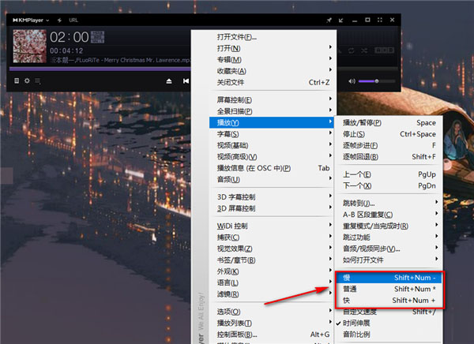
Task: Click the control box icon beside the gear
Action: pos(37,80)
